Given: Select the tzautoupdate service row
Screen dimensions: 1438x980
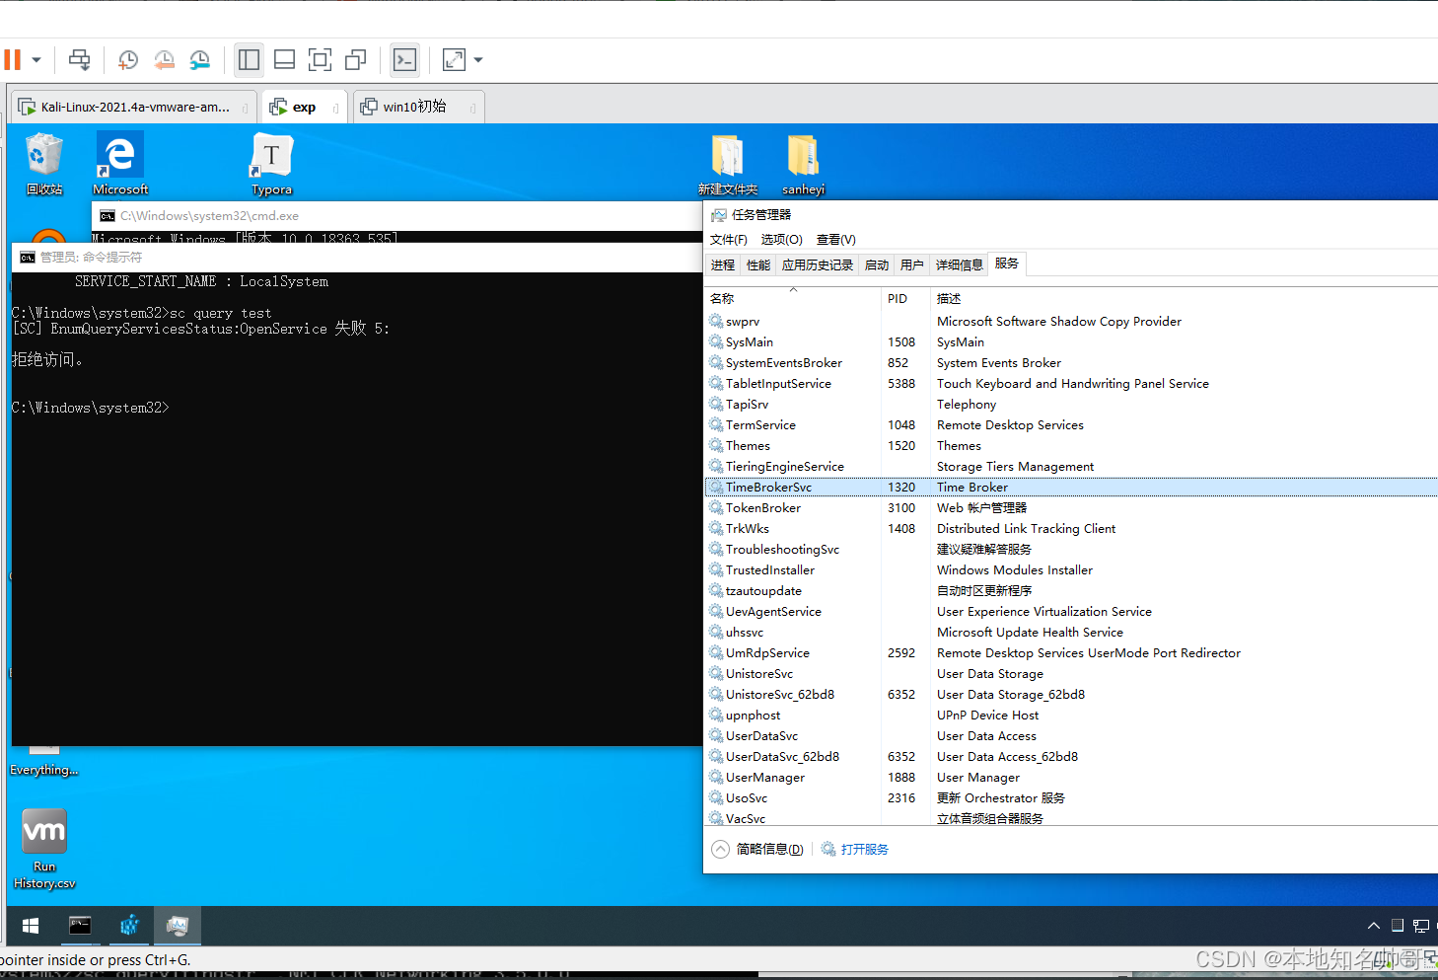Looking at the screenshot, I should pos(1071,590).
